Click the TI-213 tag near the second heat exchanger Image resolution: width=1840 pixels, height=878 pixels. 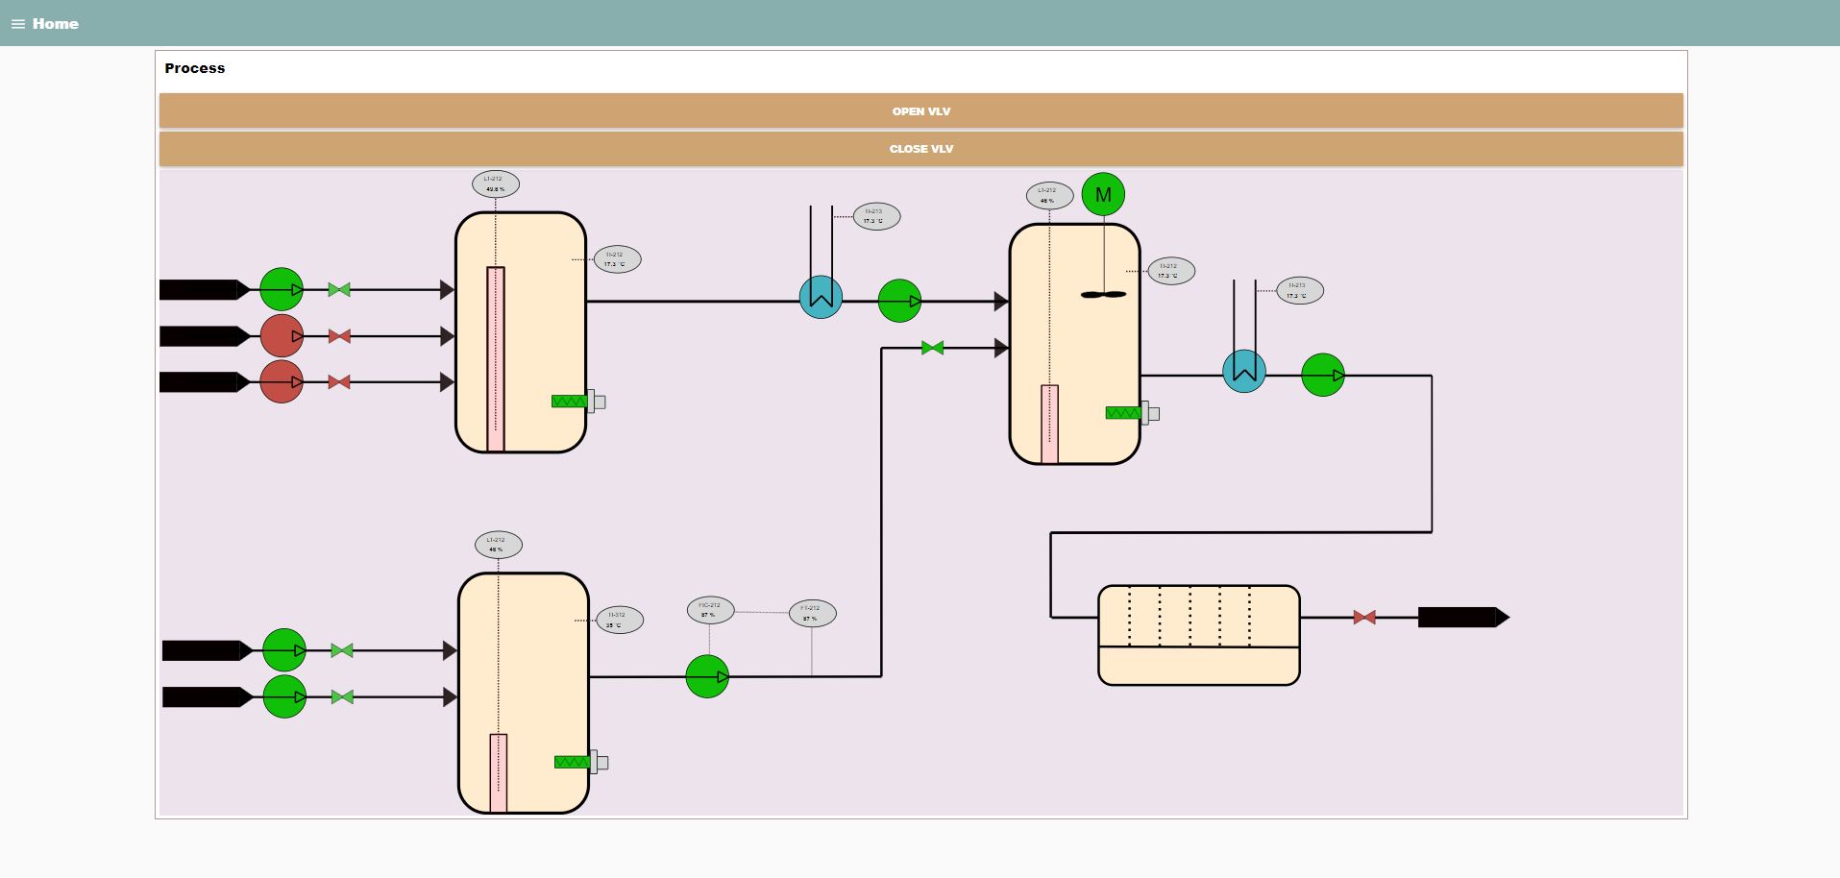[x=1300, y=290]
